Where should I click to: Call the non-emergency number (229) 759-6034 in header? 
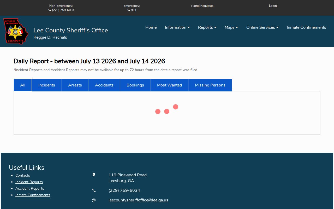click(x=63, y=10)
